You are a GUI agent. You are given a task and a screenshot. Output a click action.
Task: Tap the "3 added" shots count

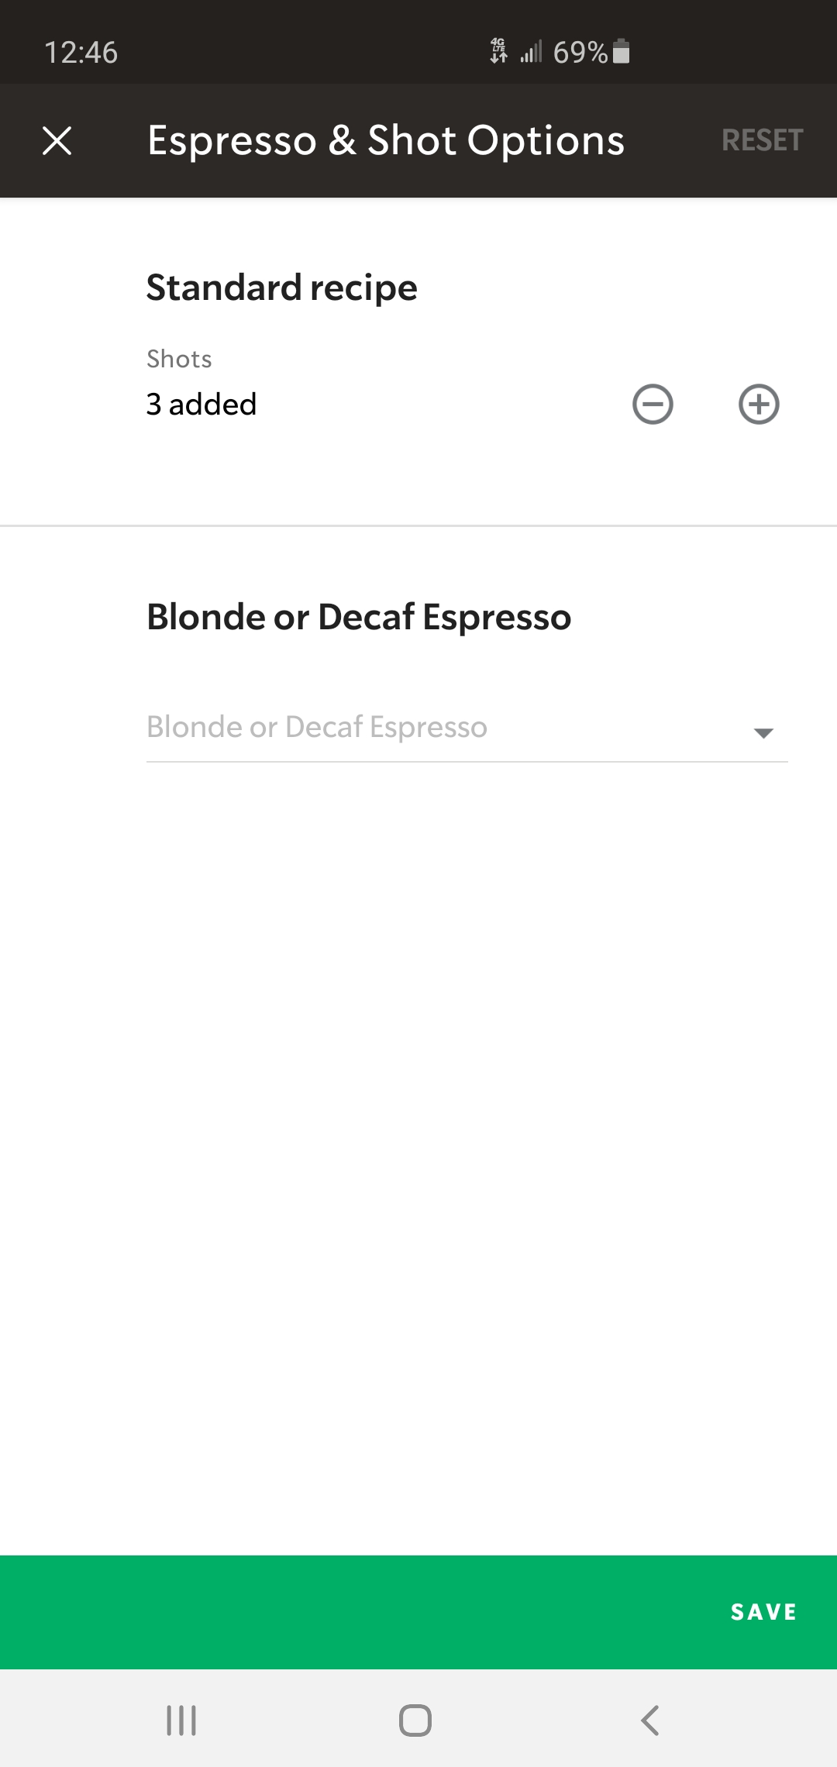(x=201, y=405)
